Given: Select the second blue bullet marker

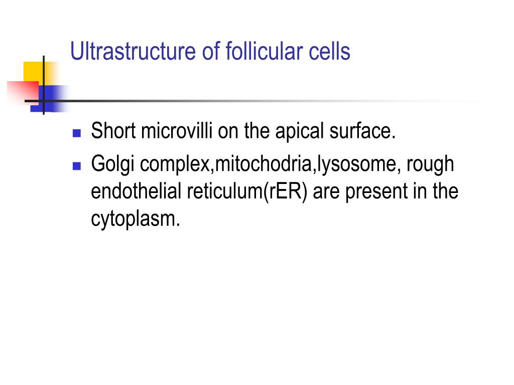Looking at the screenshot, I should coord(77,166).
